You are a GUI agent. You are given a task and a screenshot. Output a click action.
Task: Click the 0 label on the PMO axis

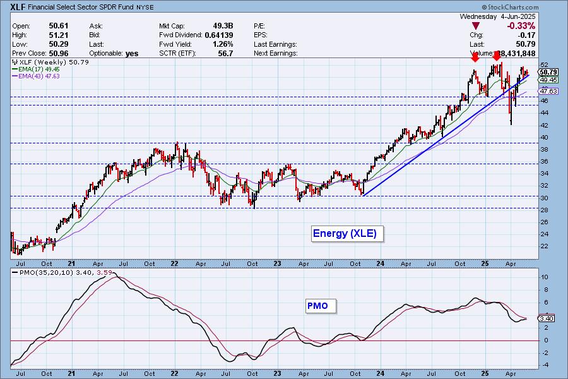[x=545, y=340]
